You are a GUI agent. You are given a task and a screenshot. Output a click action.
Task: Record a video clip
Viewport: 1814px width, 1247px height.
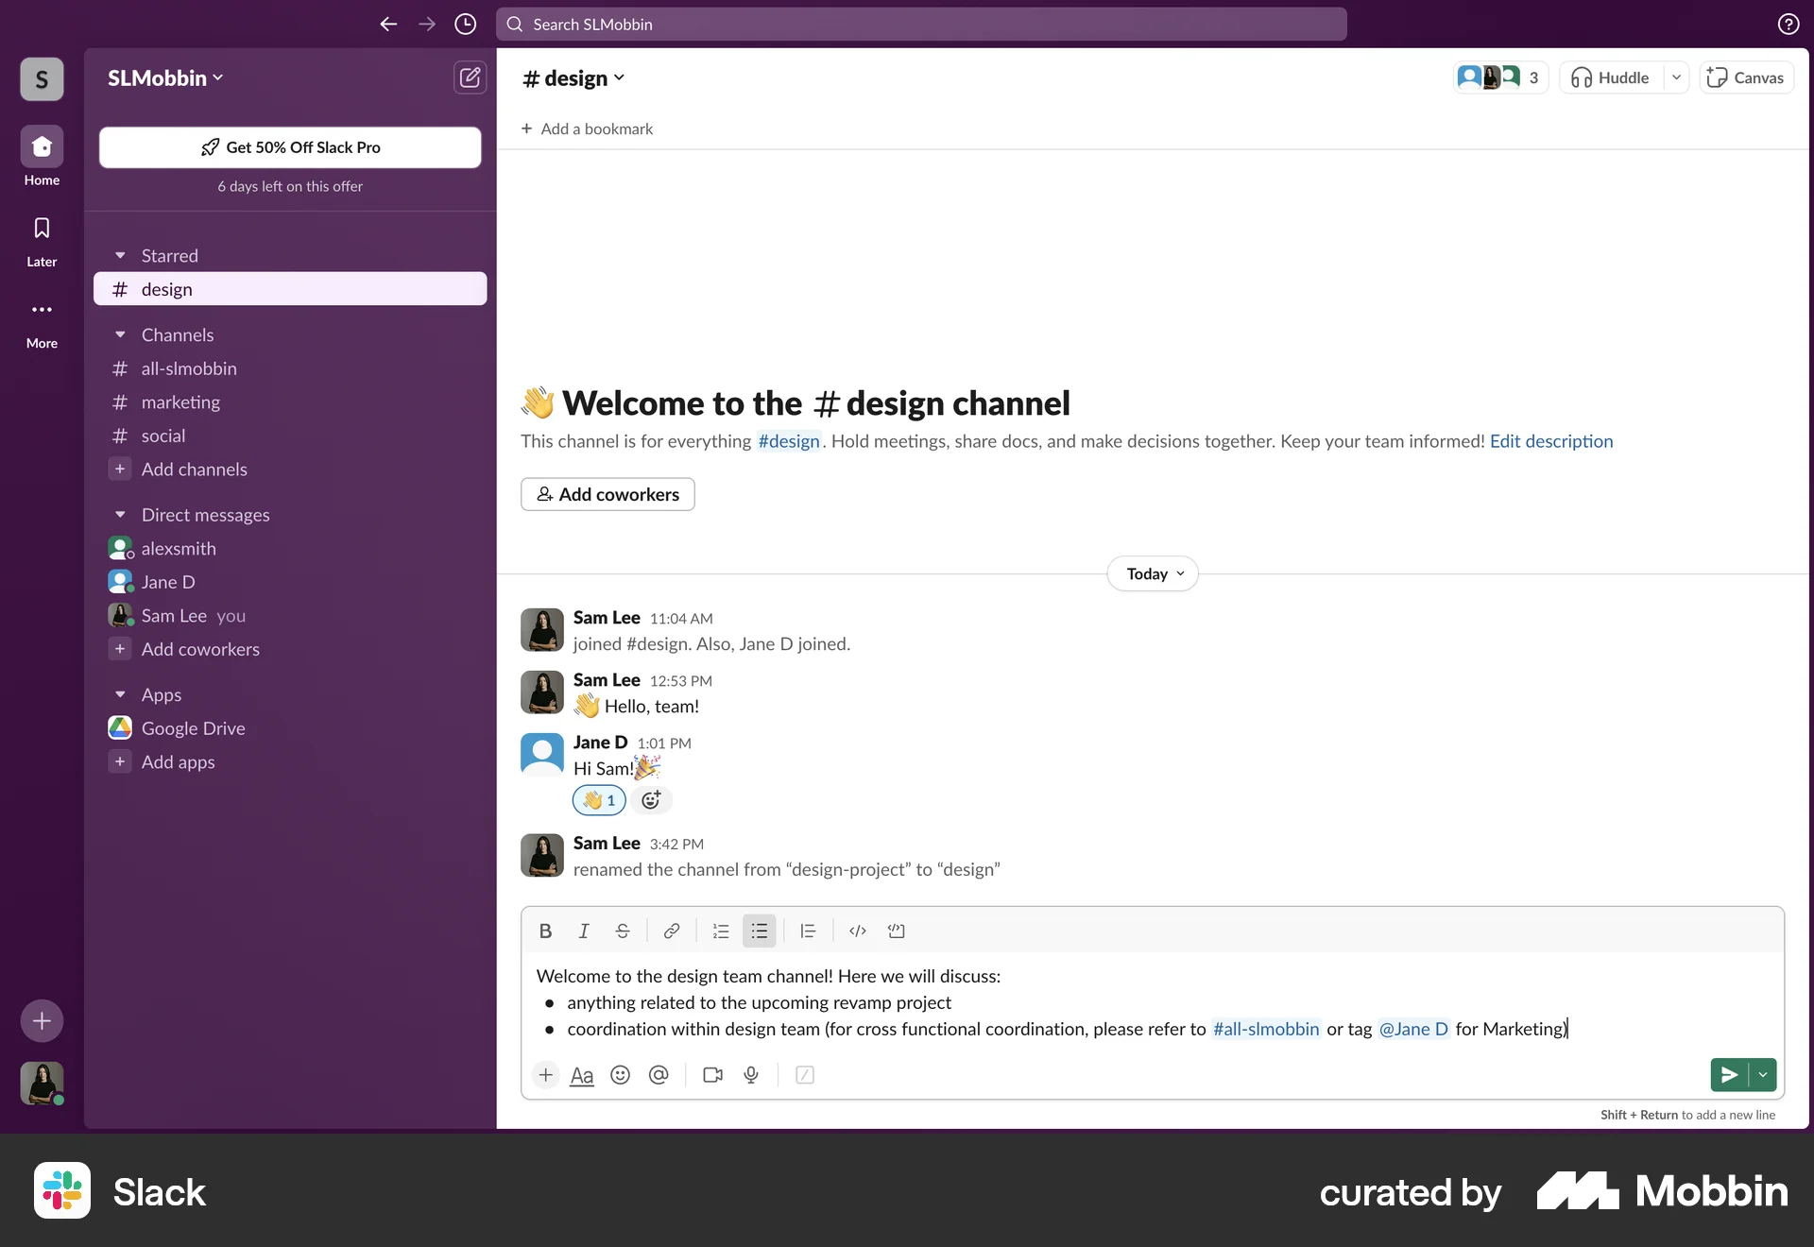pos(712,1075)
